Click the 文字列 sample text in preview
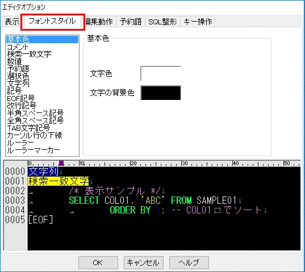The image size is (305, 272). point(43,171)
